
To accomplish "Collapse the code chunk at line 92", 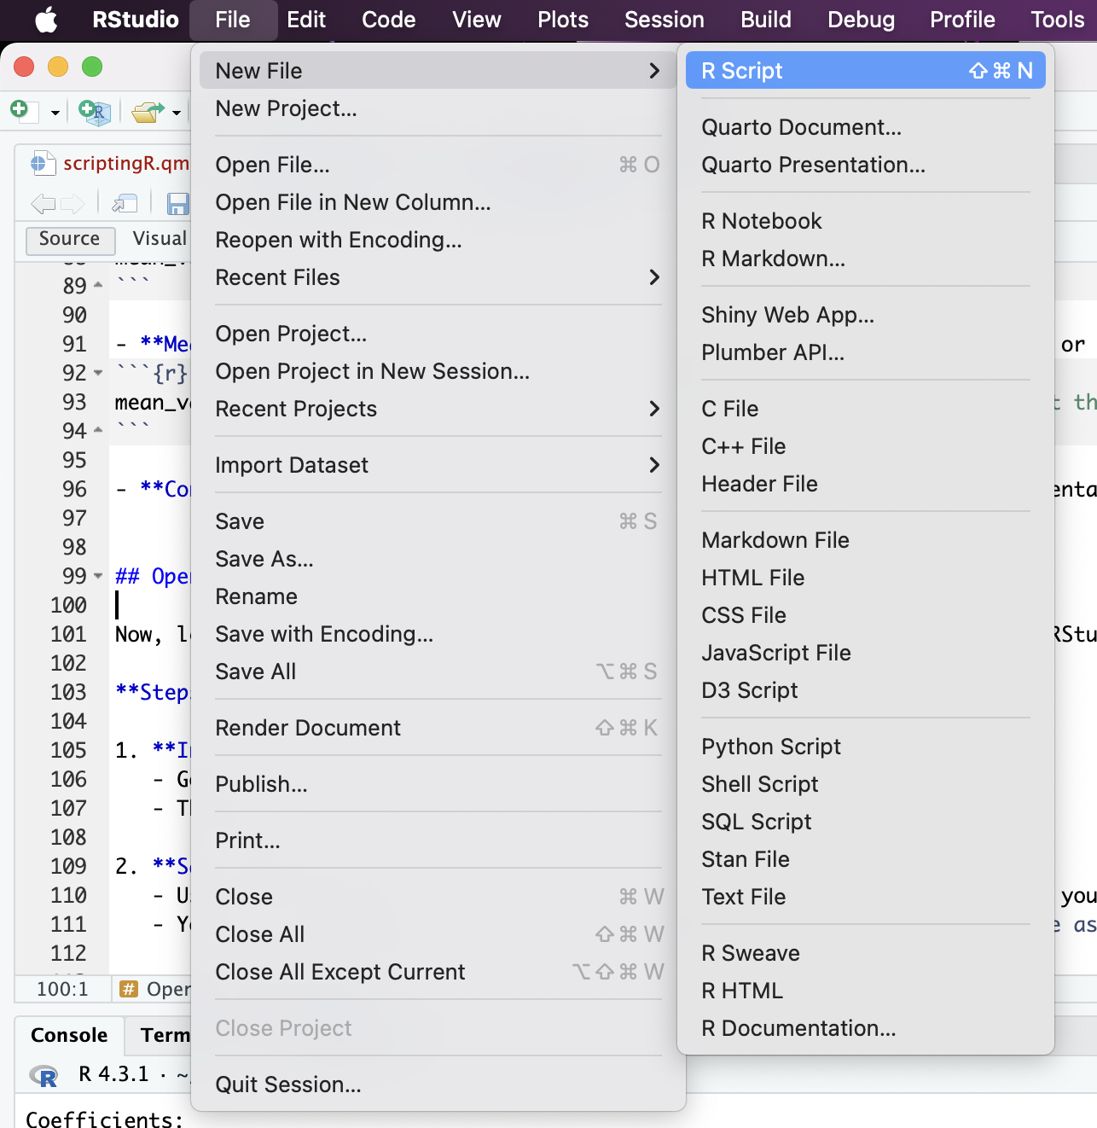I will 98,374.
